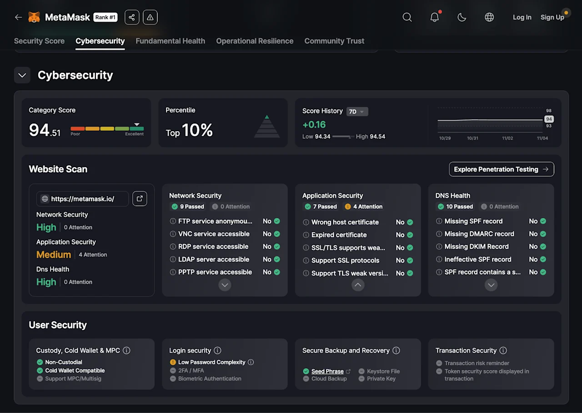Click the Log In link
Image resolution: width=582 pixels, height=413 pixels.
point(522,17)
